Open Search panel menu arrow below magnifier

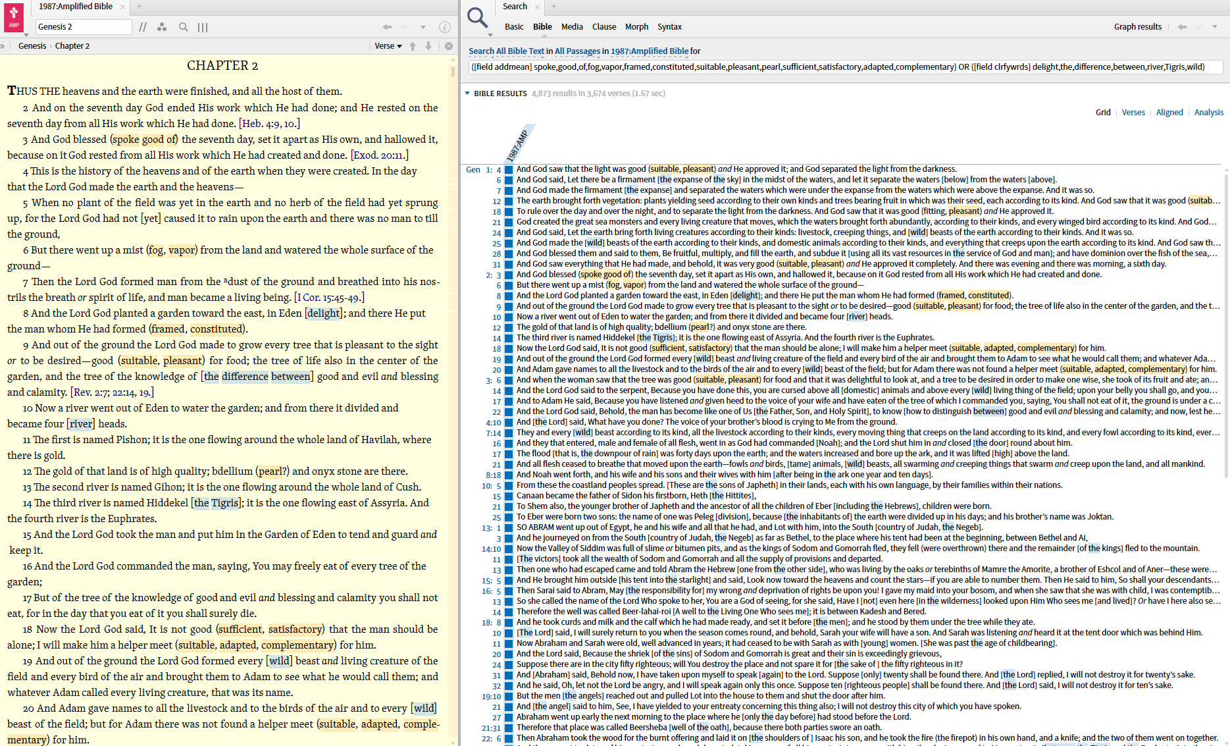click(490, 34)
